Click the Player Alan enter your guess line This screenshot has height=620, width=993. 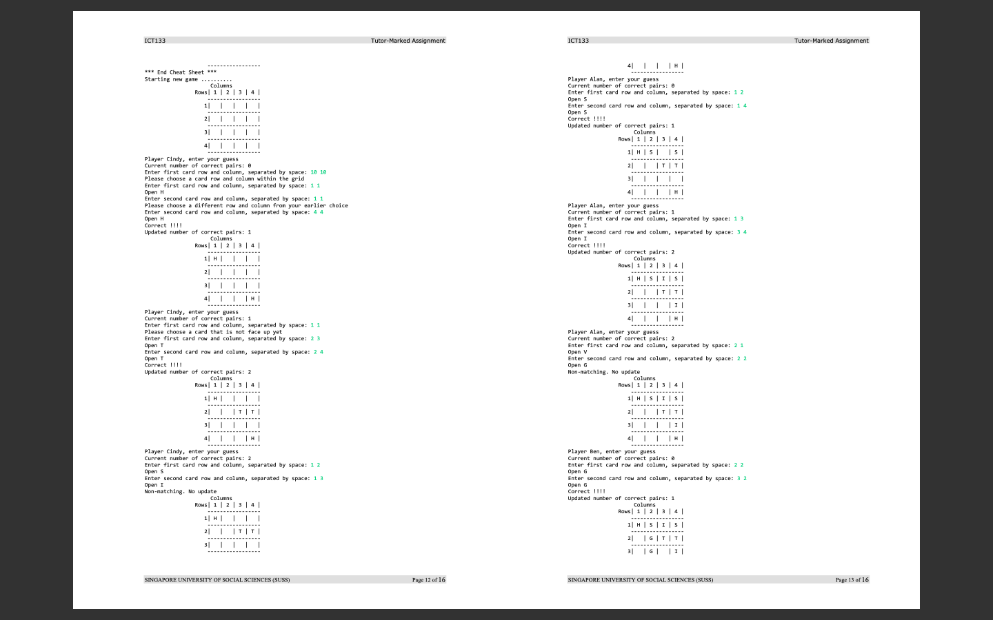pos(614,79)
